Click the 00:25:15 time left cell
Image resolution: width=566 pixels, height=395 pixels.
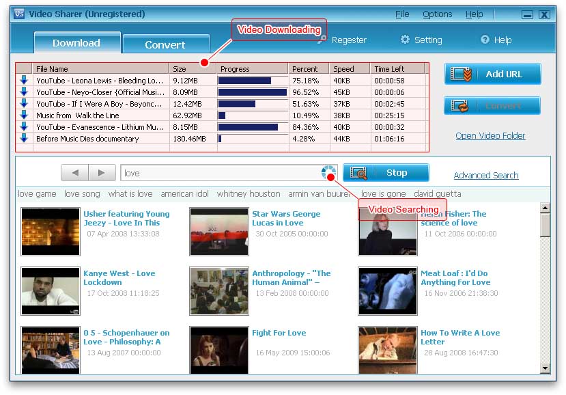pyautogui.click(x=389, y=115)
